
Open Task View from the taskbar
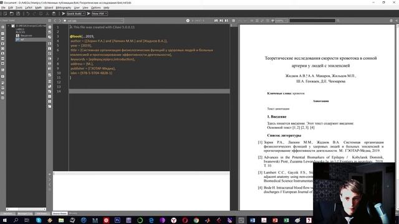pyautogui.click(x=27, y=220)
